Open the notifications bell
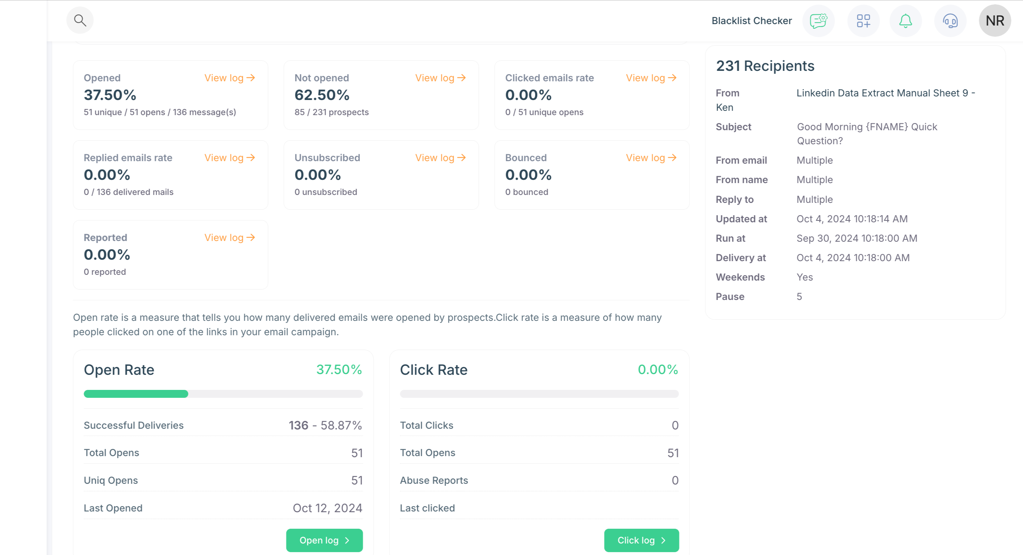 coord(906,21)
